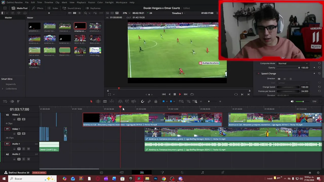Lock the Video 2 track

(14, 119)
